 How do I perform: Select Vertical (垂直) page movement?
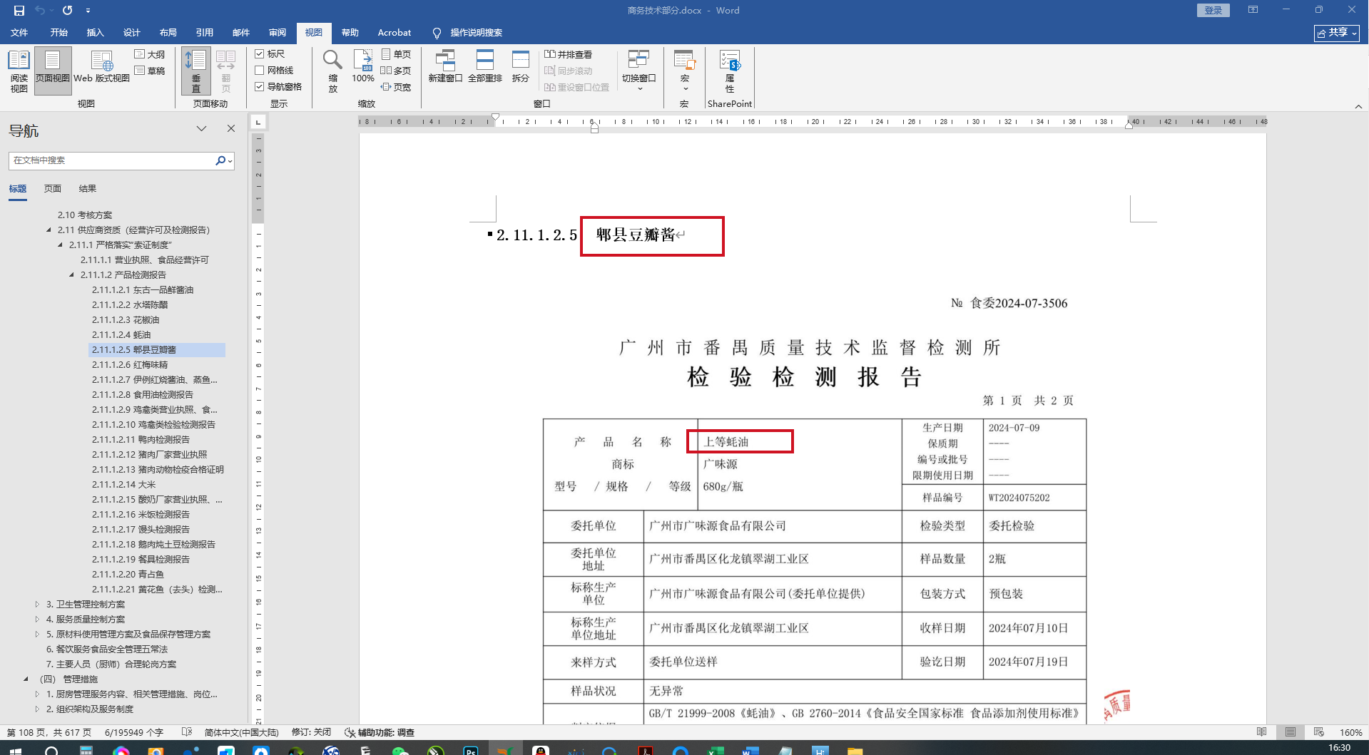coord(196,71)
